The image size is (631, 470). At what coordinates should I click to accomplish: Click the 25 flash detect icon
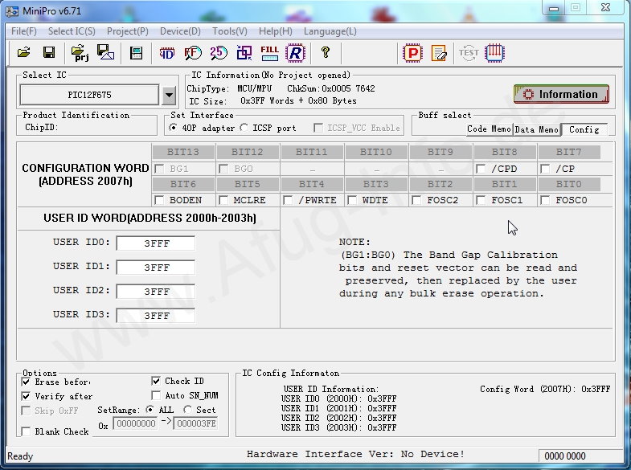tap(219, 53)
